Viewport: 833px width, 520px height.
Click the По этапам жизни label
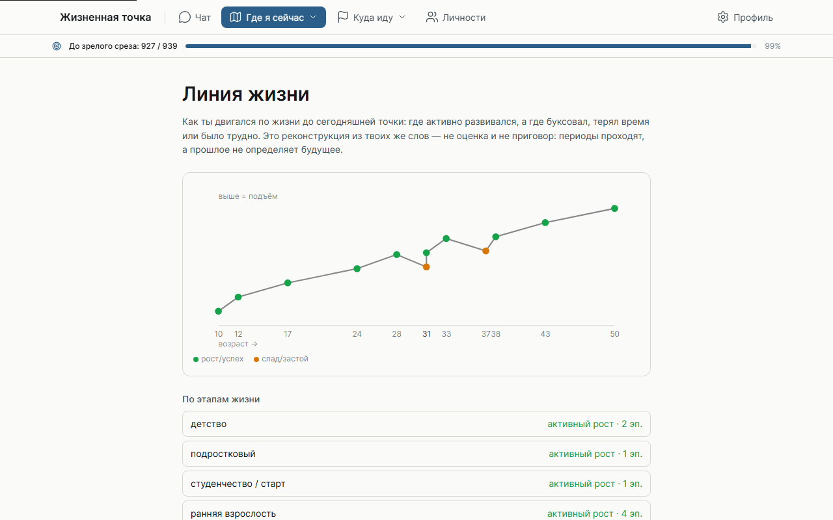click(221, 399)
